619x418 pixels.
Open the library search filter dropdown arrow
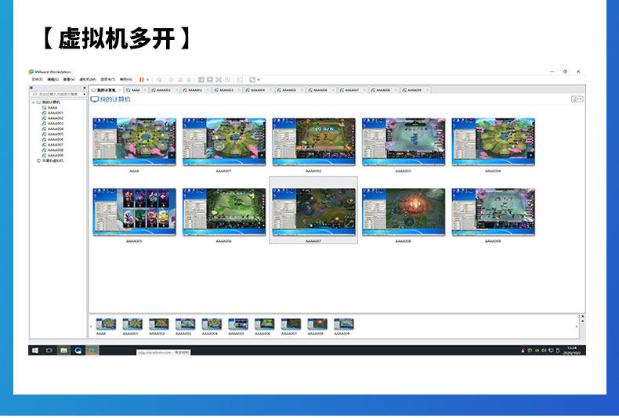85,94
